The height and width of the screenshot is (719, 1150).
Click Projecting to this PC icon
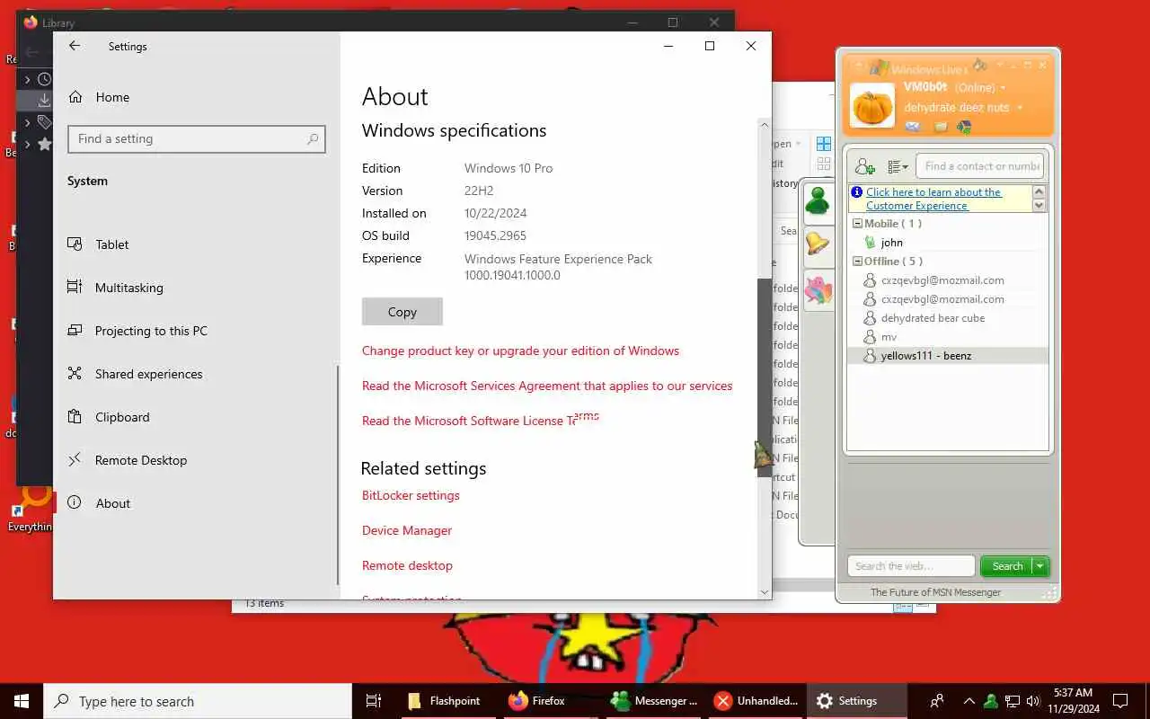[75, 330]
